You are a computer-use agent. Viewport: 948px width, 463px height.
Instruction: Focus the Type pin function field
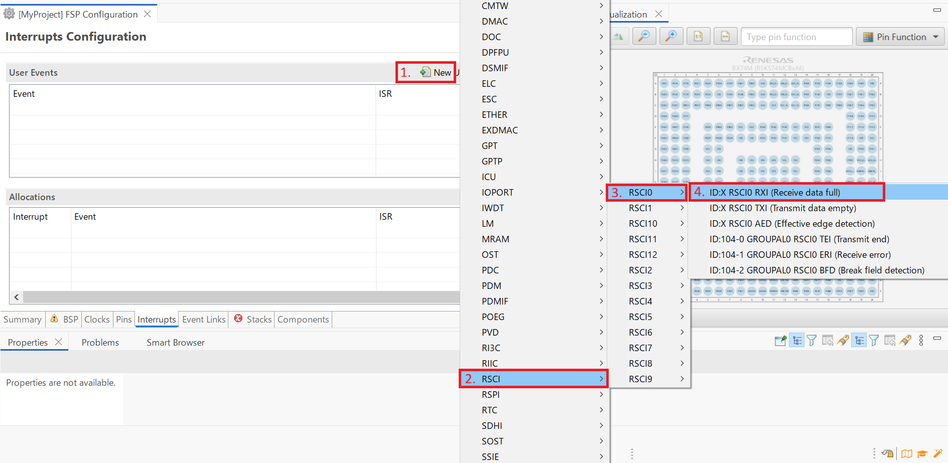(796, 37)
